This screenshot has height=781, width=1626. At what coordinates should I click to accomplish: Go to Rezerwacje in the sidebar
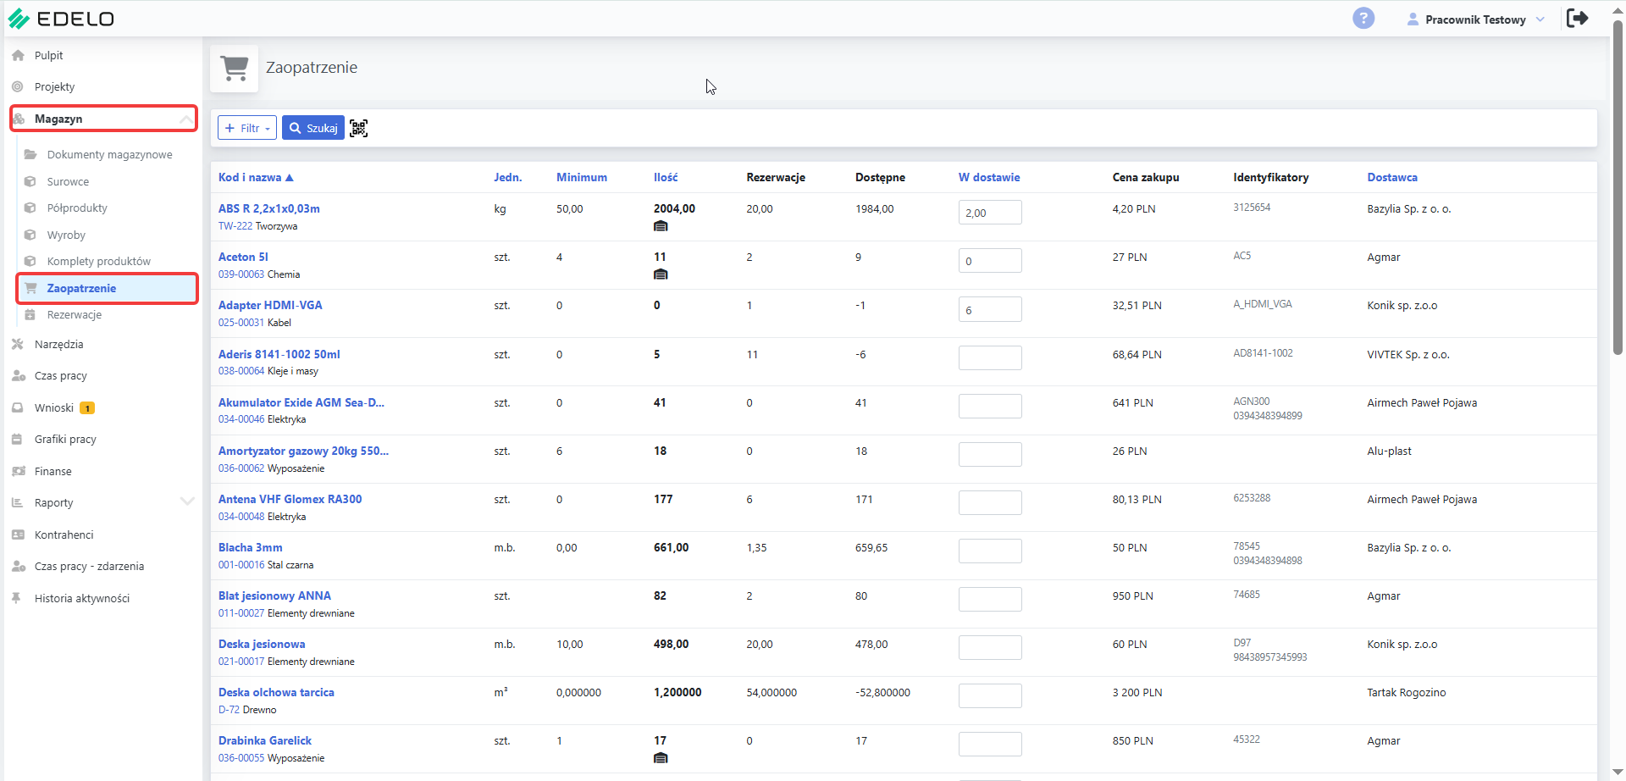75,314
